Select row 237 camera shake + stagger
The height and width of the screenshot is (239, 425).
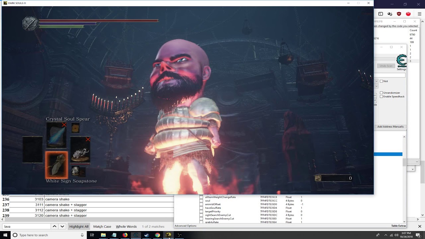click(87, 205)
